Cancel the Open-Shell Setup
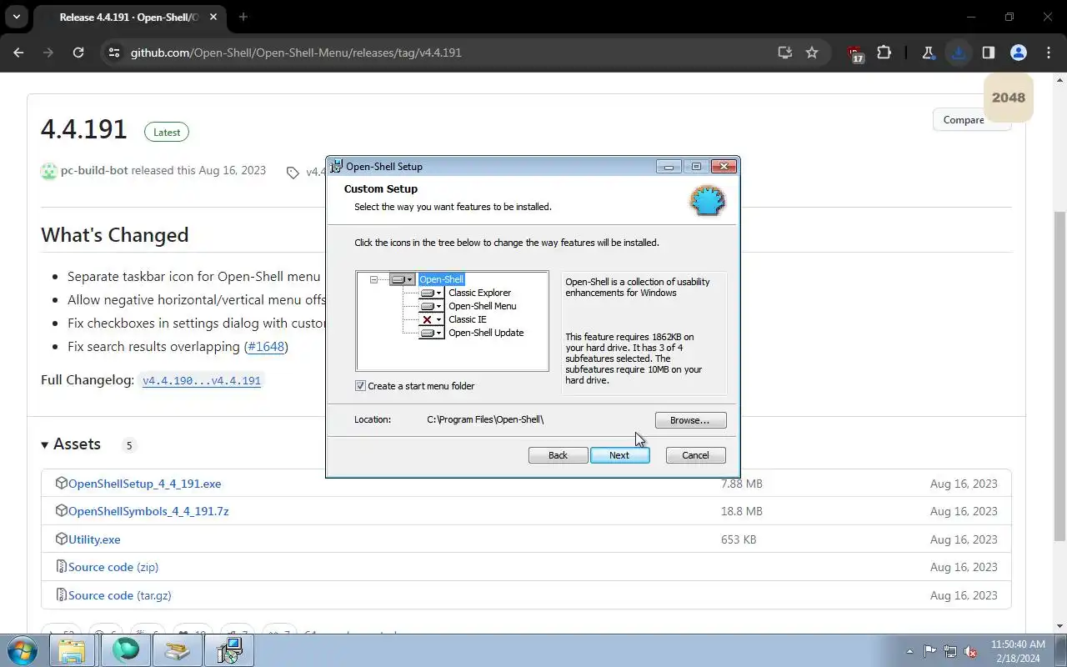Screen dimensions: 1067x667 (695, 455)
